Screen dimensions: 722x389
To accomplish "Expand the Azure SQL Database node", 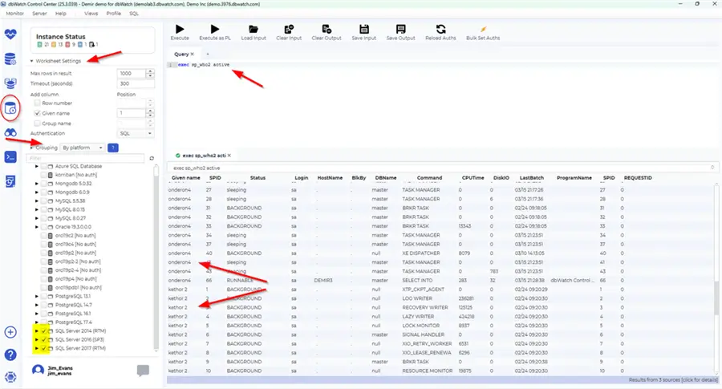I will [37, 166].
